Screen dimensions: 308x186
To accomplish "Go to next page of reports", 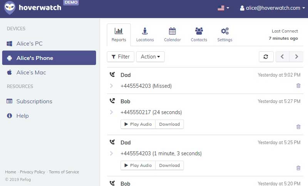I will [x=296, y=57].
